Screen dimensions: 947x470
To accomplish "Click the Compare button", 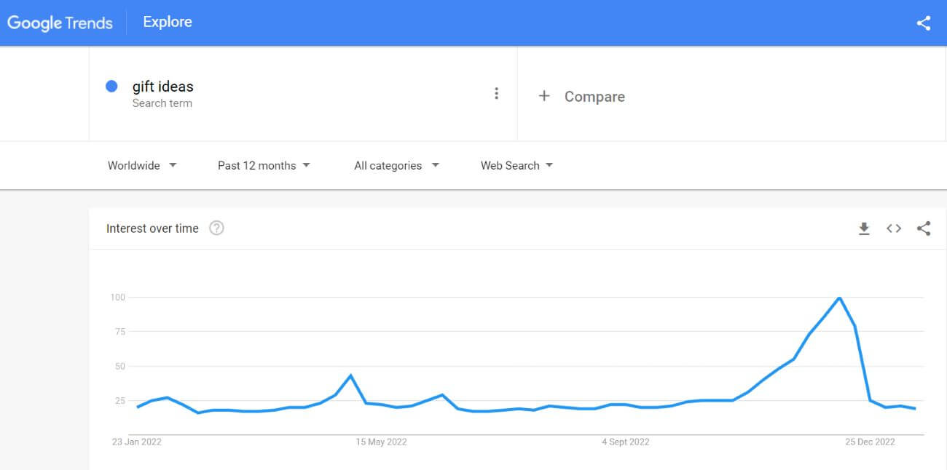I will coord(581,96).
